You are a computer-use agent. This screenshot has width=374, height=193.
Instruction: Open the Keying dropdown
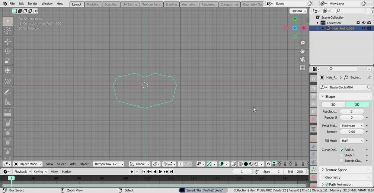tap(40, 171)
